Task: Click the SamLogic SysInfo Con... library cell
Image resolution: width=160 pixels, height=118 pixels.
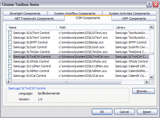Action: point(132,47)
